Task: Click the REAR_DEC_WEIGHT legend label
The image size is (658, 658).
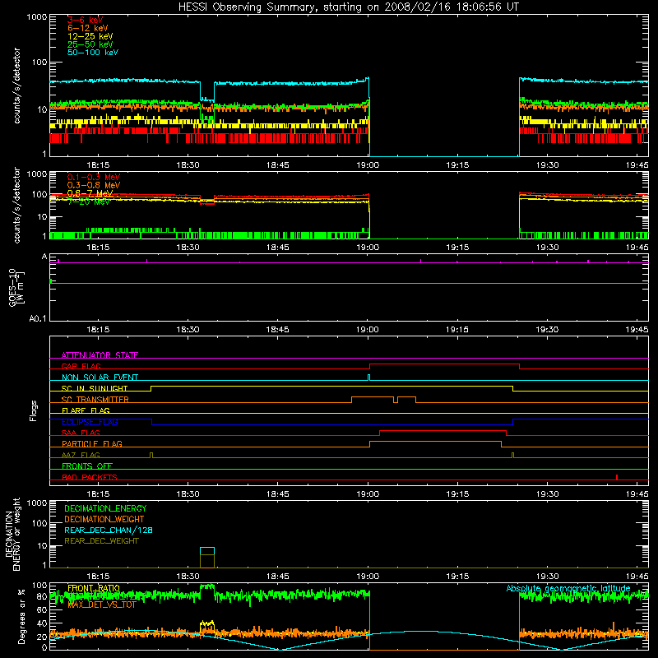Action: click(101, 541)
